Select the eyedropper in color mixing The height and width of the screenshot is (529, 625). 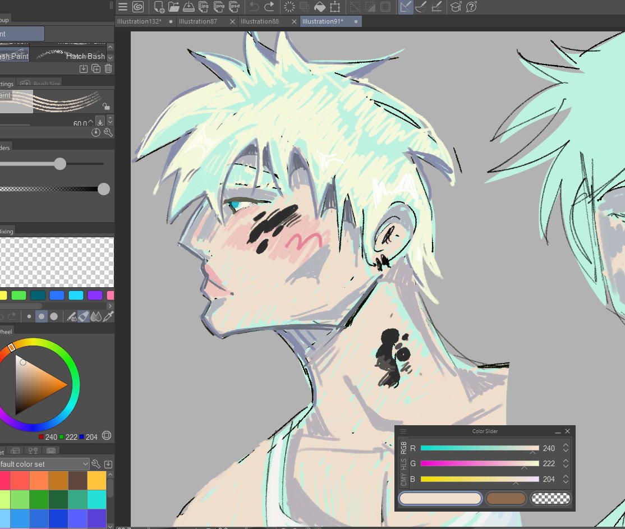(108, 316)
